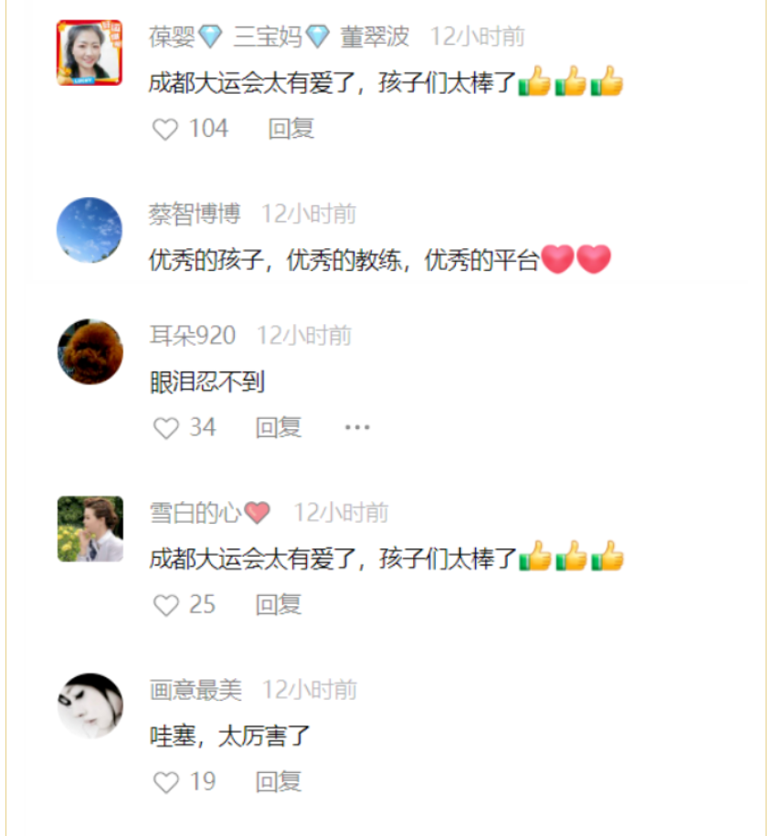Open the 董翠波 username link

[x=279, y=37]
